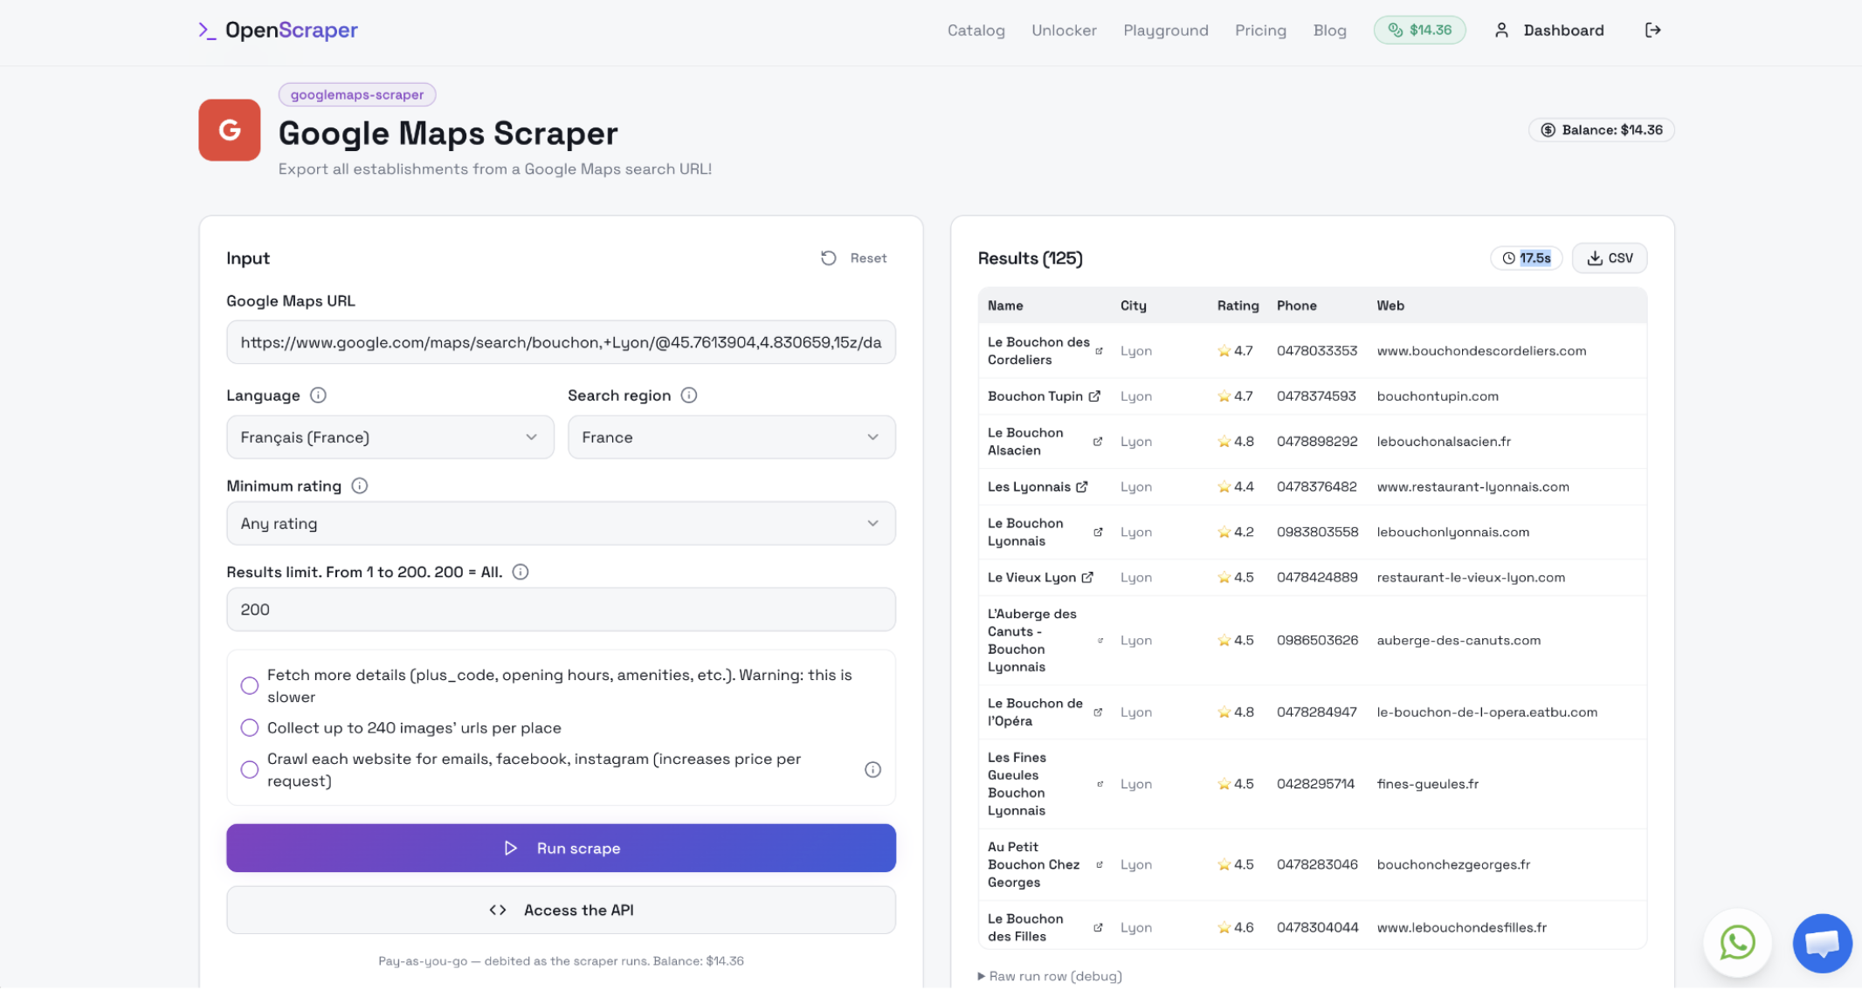Click the Results limit input field
The height and width of the screenshot is (990, 1862).
[x=561, y=610]
